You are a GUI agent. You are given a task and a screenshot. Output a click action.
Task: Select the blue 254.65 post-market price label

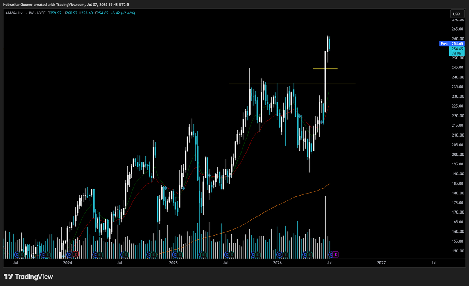coord(458,44)
